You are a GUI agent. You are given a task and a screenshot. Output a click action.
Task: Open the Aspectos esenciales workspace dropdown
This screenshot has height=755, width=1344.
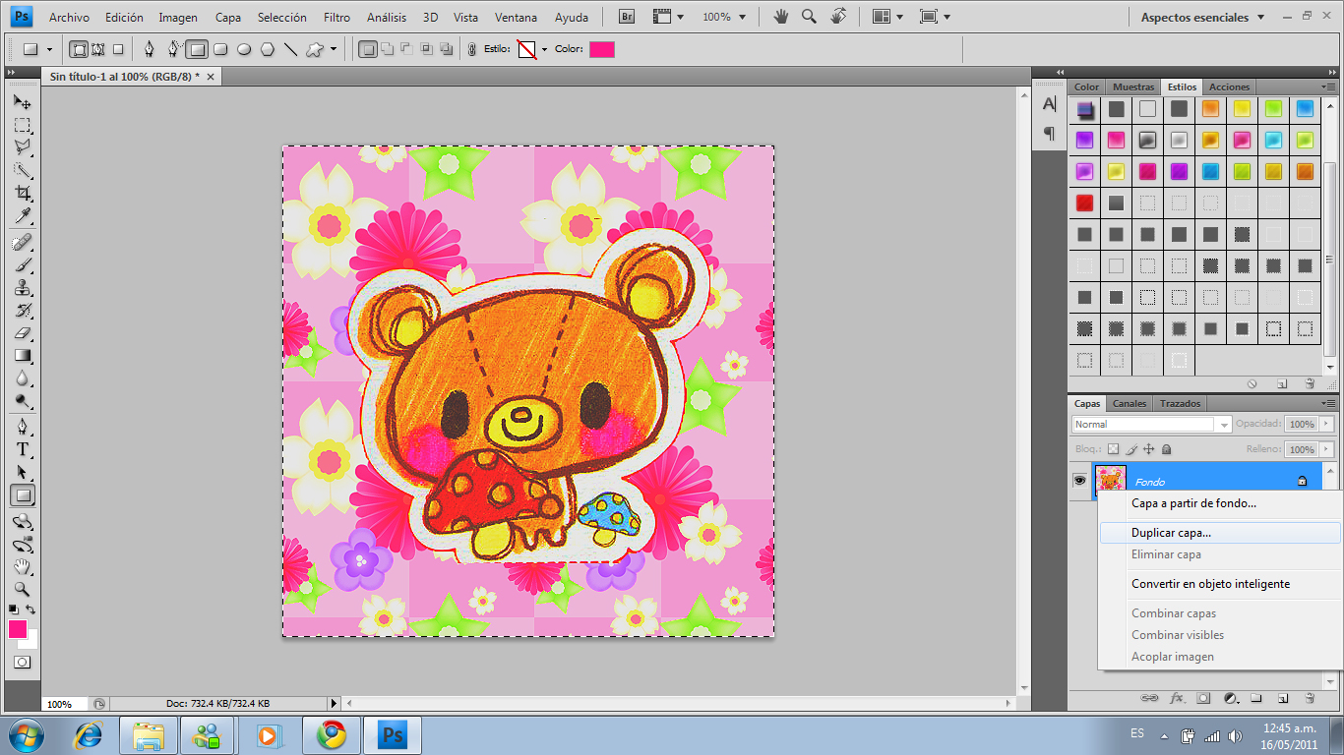click(x=1201, y=17)
